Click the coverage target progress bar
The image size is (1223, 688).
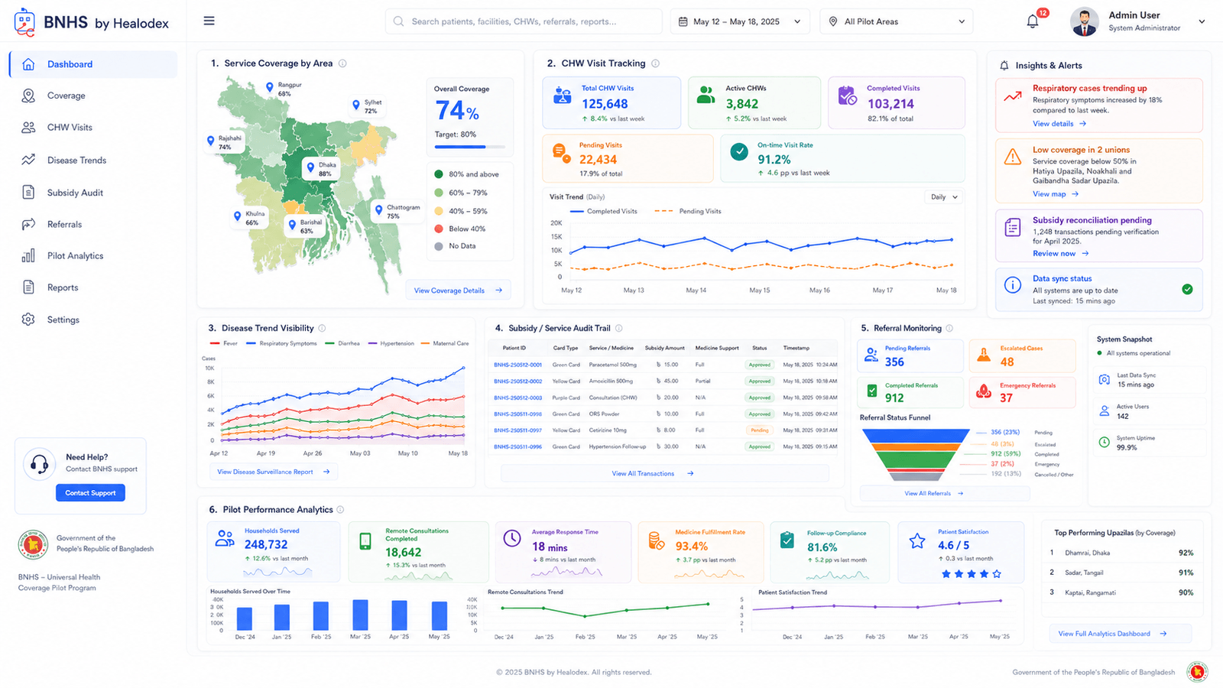point(469,147)
